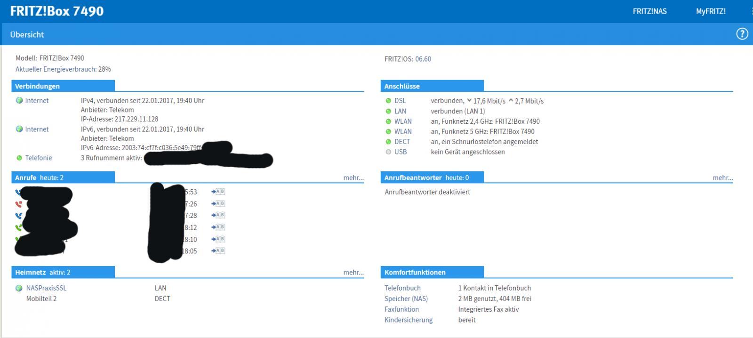Click the download arrow beside 17,6 Mbit/s
This screenshot has height=338, width=753.
coord(469,101)
